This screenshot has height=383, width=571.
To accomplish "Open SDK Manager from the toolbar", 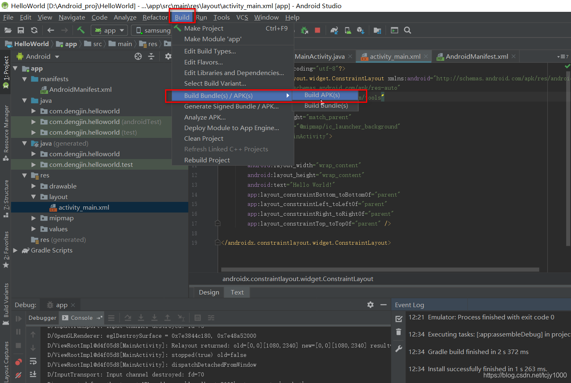I will (360, 30).
